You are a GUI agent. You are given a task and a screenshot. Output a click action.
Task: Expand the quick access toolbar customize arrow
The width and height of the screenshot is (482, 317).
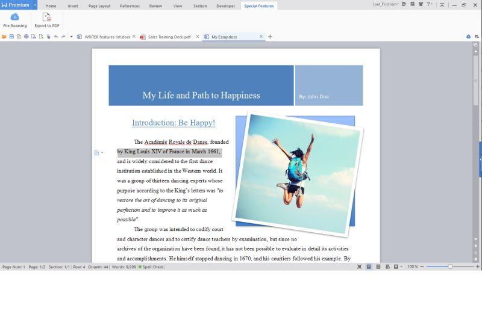[71, 37]
